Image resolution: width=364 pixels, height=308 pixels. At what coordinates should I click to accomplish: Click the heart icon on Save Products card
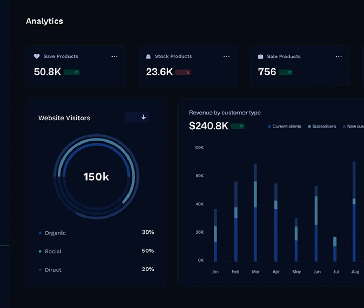37,56
